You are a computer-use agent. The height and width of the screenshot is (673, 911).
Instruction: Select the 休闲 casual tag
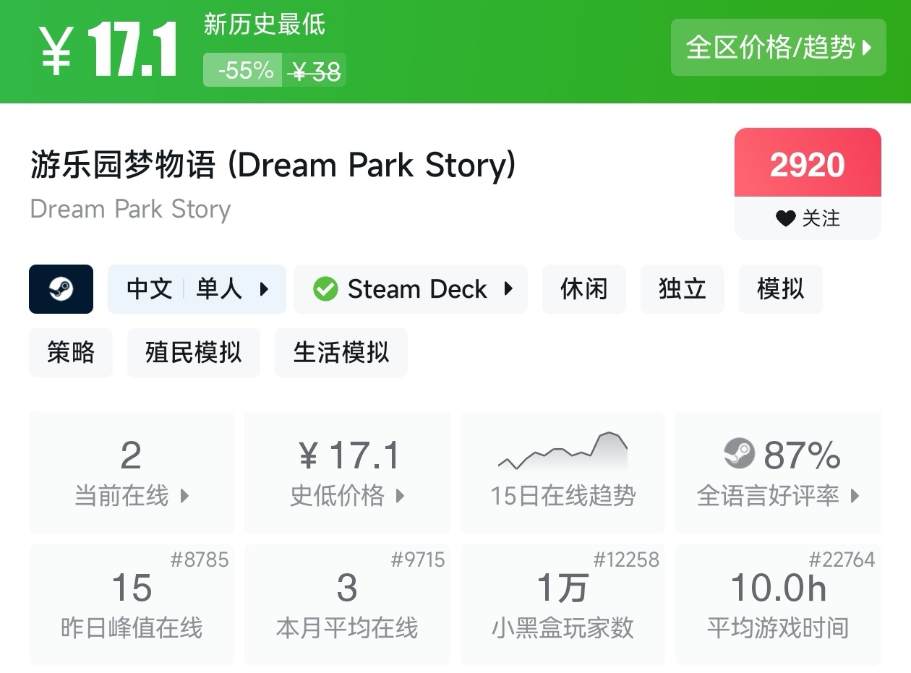pyautogui.click(x=583, y=290)
